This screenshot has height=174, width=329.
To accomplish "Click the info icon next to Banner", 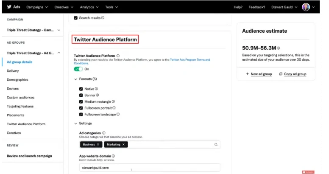I will point(98,95).
